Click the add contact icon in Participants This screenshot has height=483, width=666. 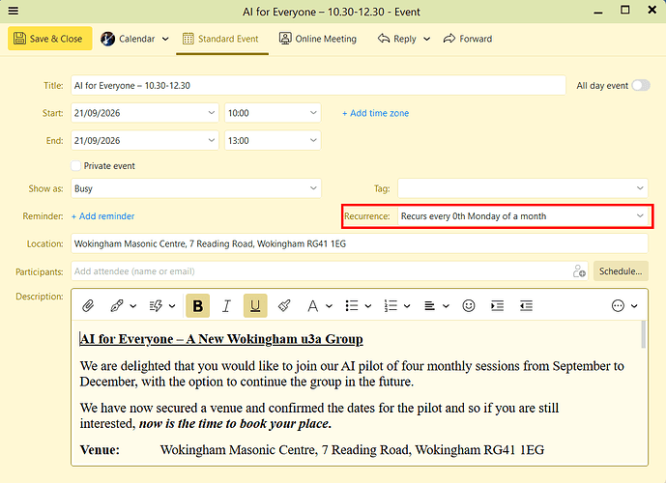[x=579, y=271]
